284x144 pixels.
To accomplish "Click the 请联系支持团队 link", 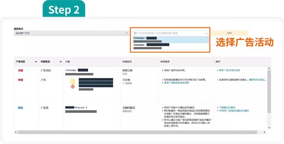I will coord(257,80).
